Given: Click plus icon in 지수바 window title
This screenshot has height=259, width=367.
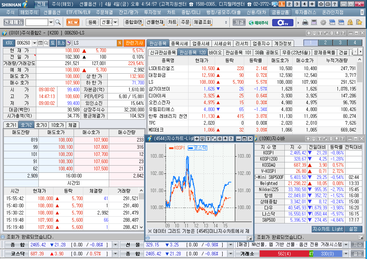Looking at the screenshot, I should 308,139.
